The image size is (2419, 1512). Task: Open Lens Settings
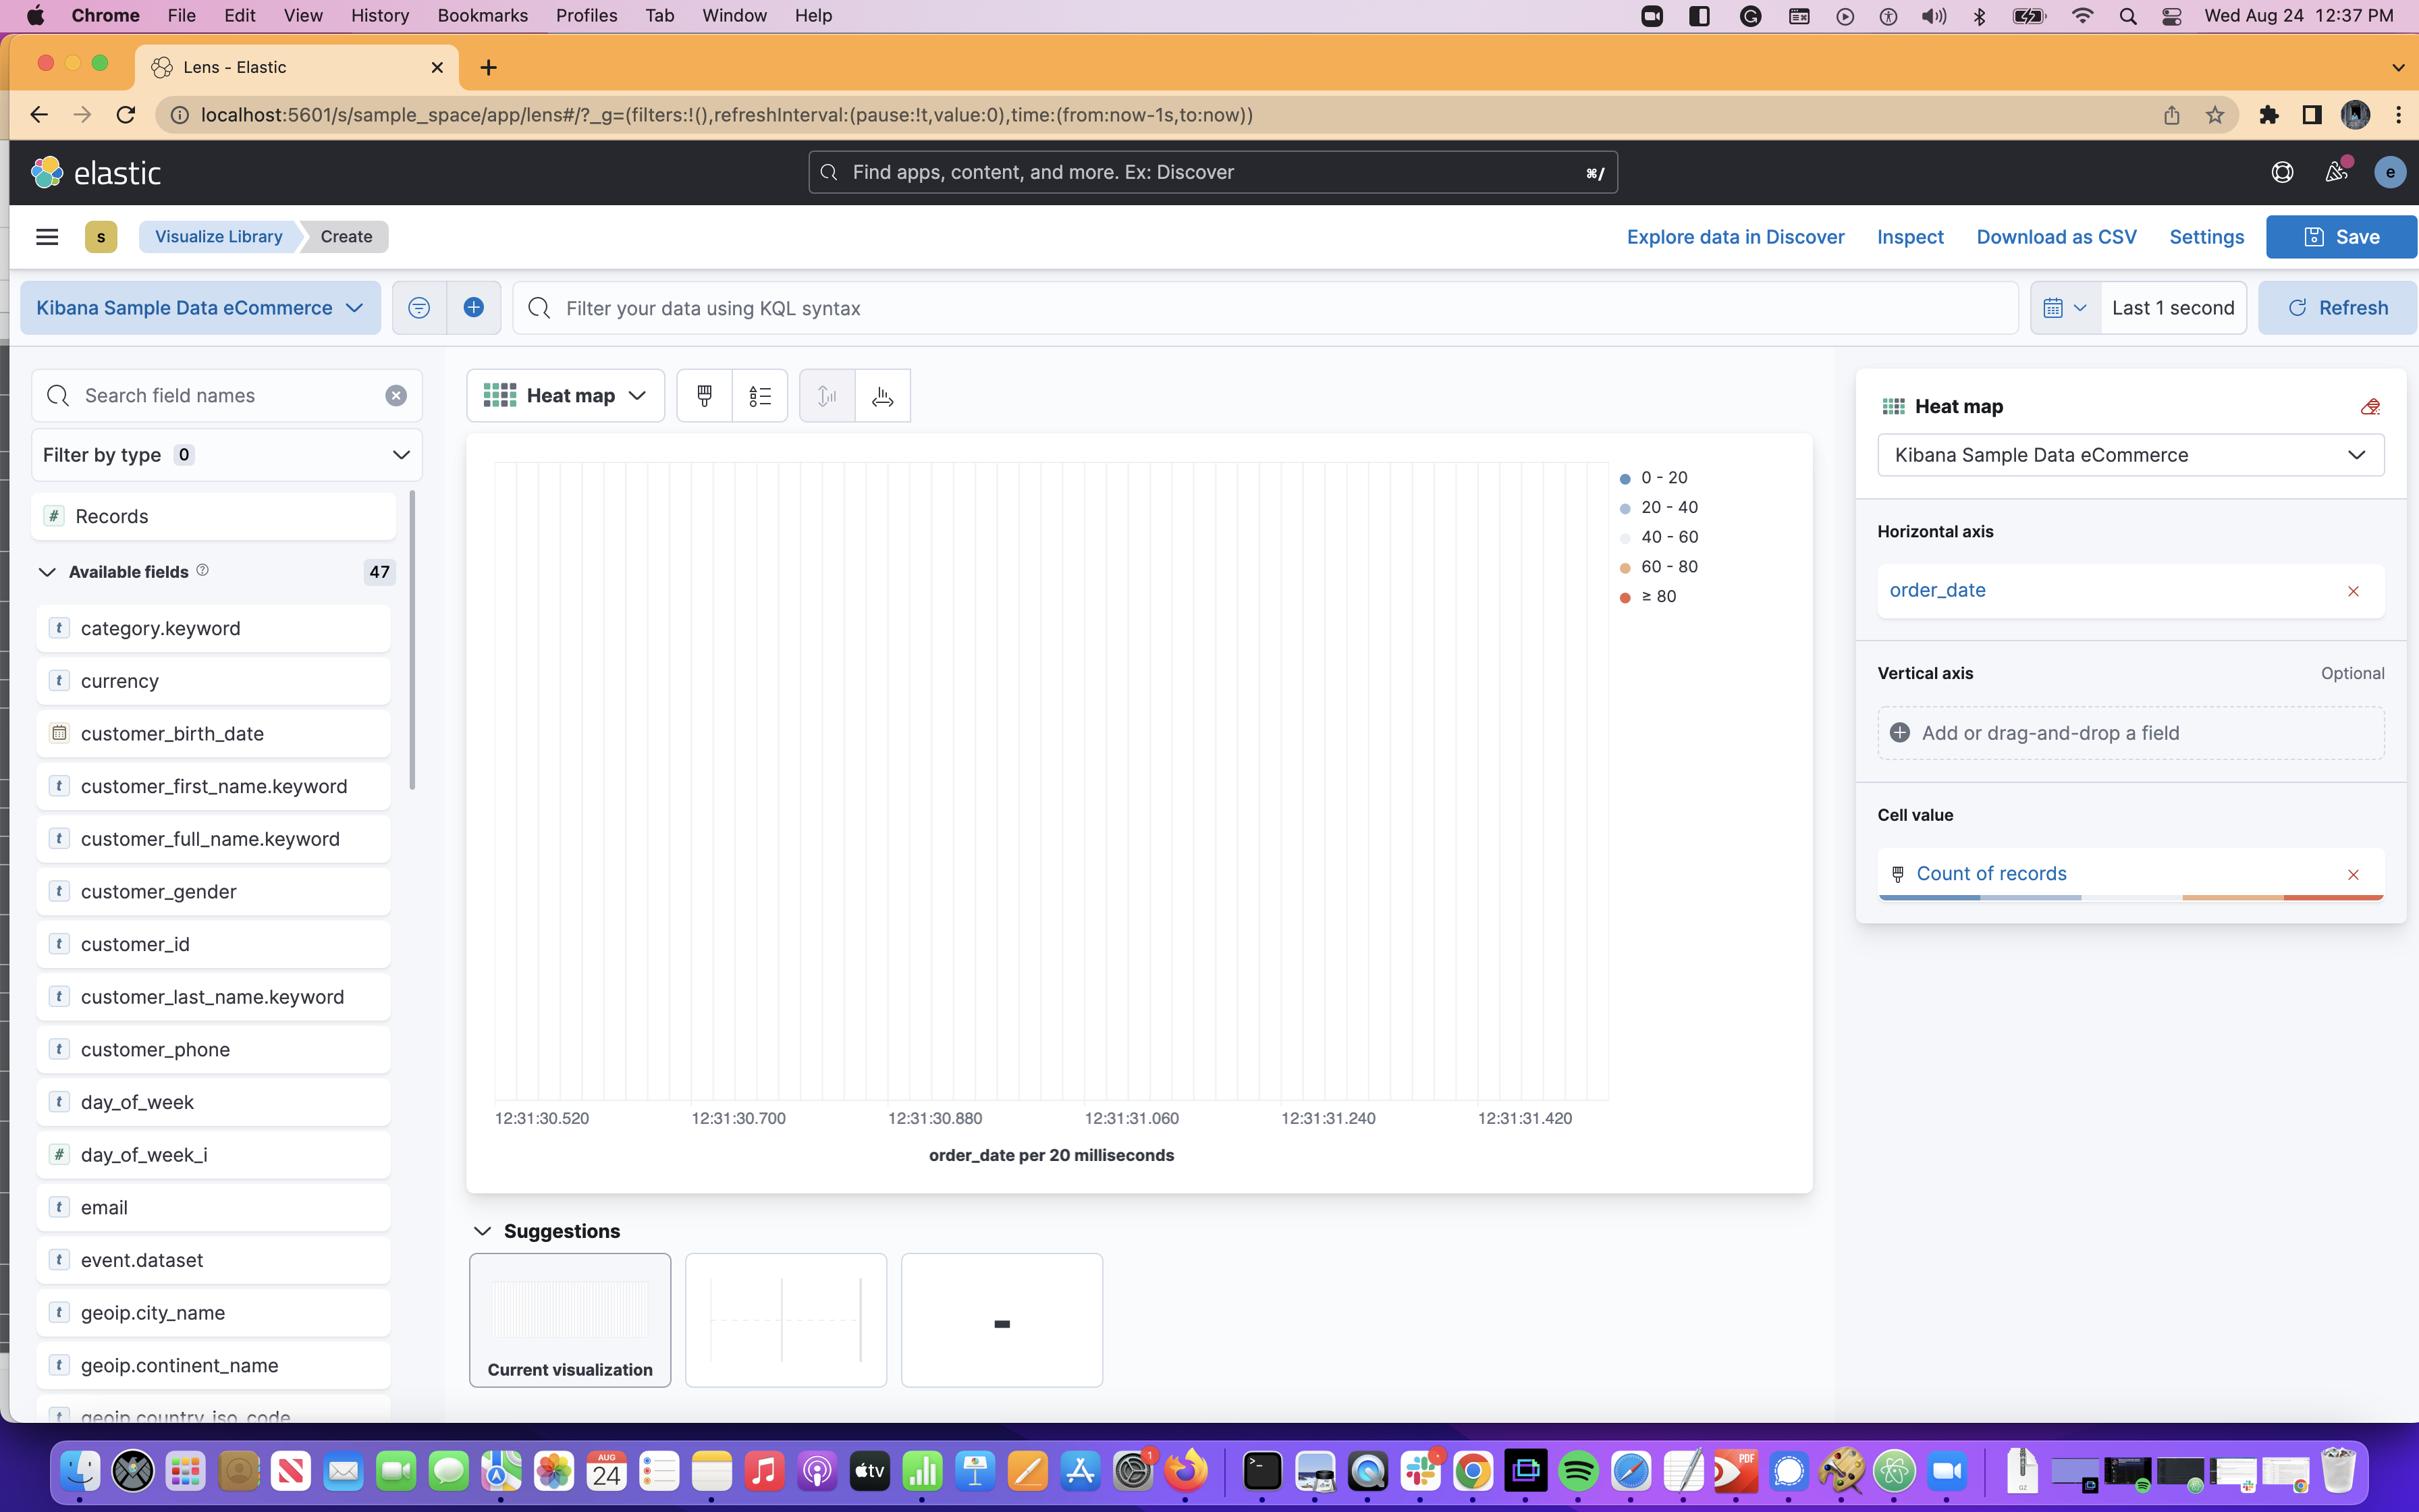pos(2206,237)
